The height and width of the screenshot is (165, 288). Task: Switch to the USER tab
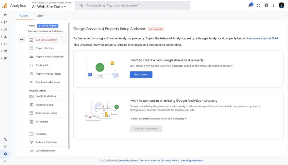[40, 16]
